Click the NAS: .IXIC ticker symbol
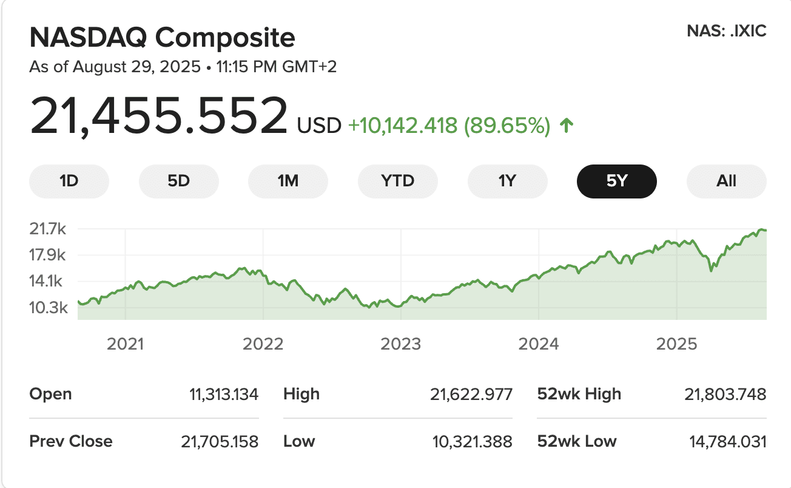This screenshot has width=791, height=488. pos(727,32)
